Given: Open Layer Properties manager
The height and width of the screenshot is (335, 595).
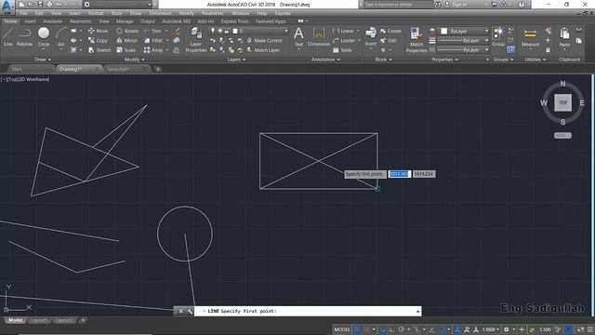Looking at the screenshot, I should click(196, 40).
